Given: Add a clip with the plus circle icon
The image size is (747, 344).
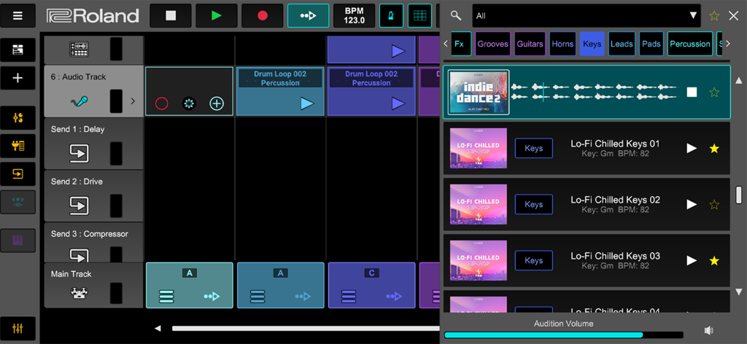Looking at the screenshot, I should click(x=217, y=103).
